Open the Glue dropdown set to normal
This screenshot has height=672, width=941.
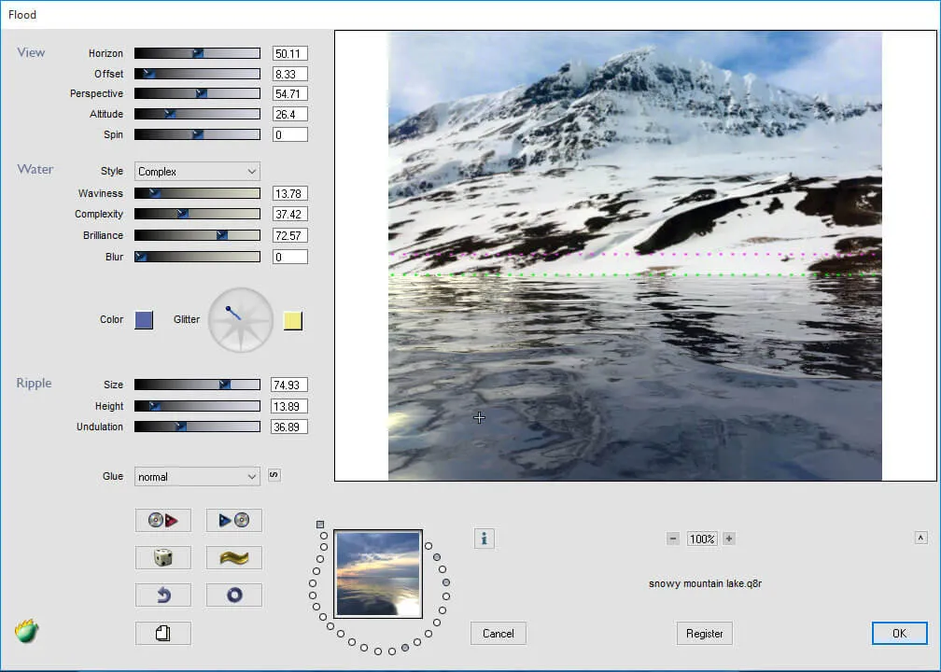pos(196,476)
